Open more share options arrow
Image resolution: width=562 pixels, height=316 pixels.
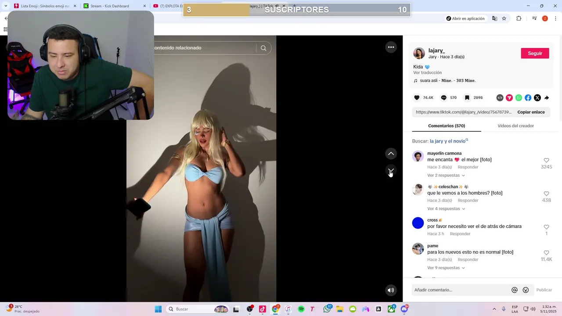pyautogui.click(x=547, y=97)
